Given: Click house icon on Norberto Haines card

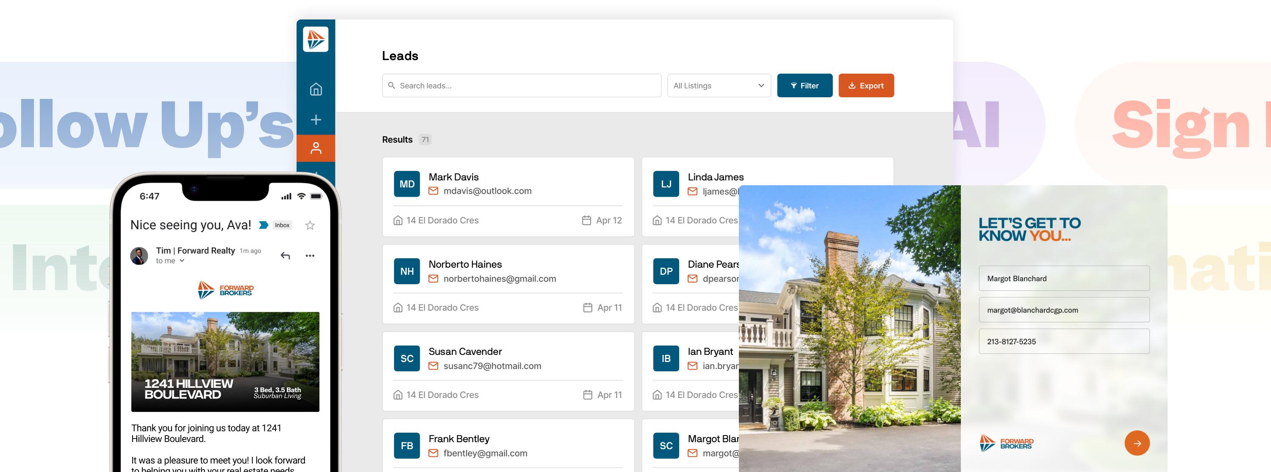Looking at the screenshot, I should (x=398, y=307).
